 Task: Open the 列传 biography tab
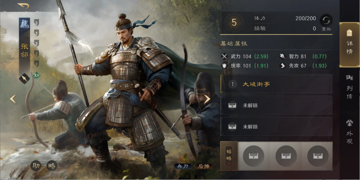[350, 87]
